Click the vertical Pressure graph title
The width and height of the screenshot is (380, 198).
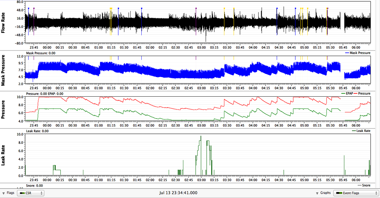3,109
